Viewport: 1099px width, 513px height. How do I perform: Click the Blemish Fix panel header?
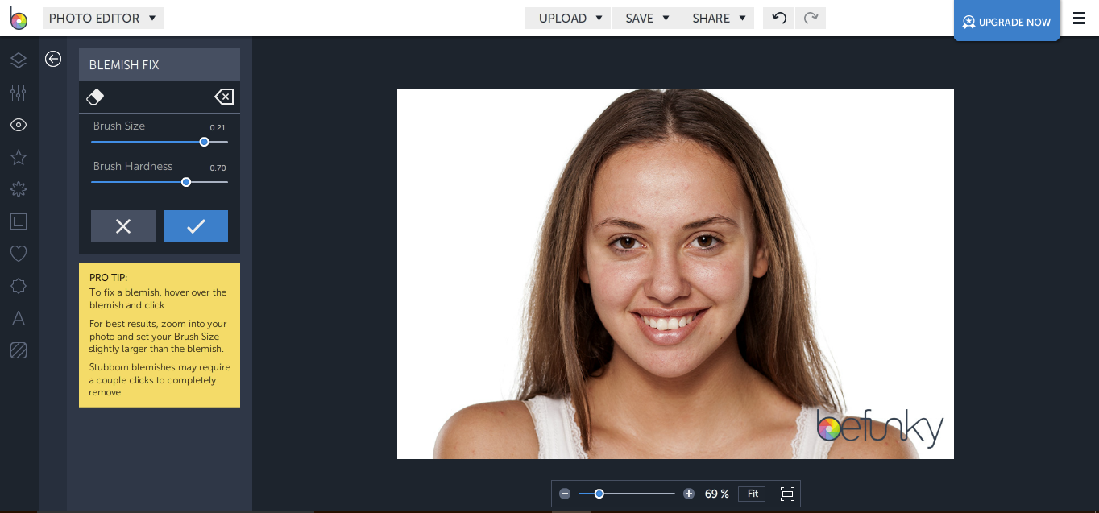(160, 64)
